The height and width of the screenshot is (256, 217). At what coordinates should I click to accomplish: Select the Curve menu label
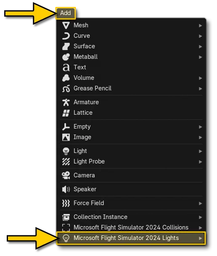[x=82, y=36]
